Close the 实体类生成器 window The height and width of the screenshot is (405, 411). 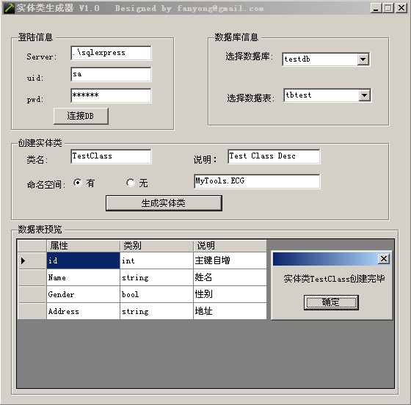401,8
